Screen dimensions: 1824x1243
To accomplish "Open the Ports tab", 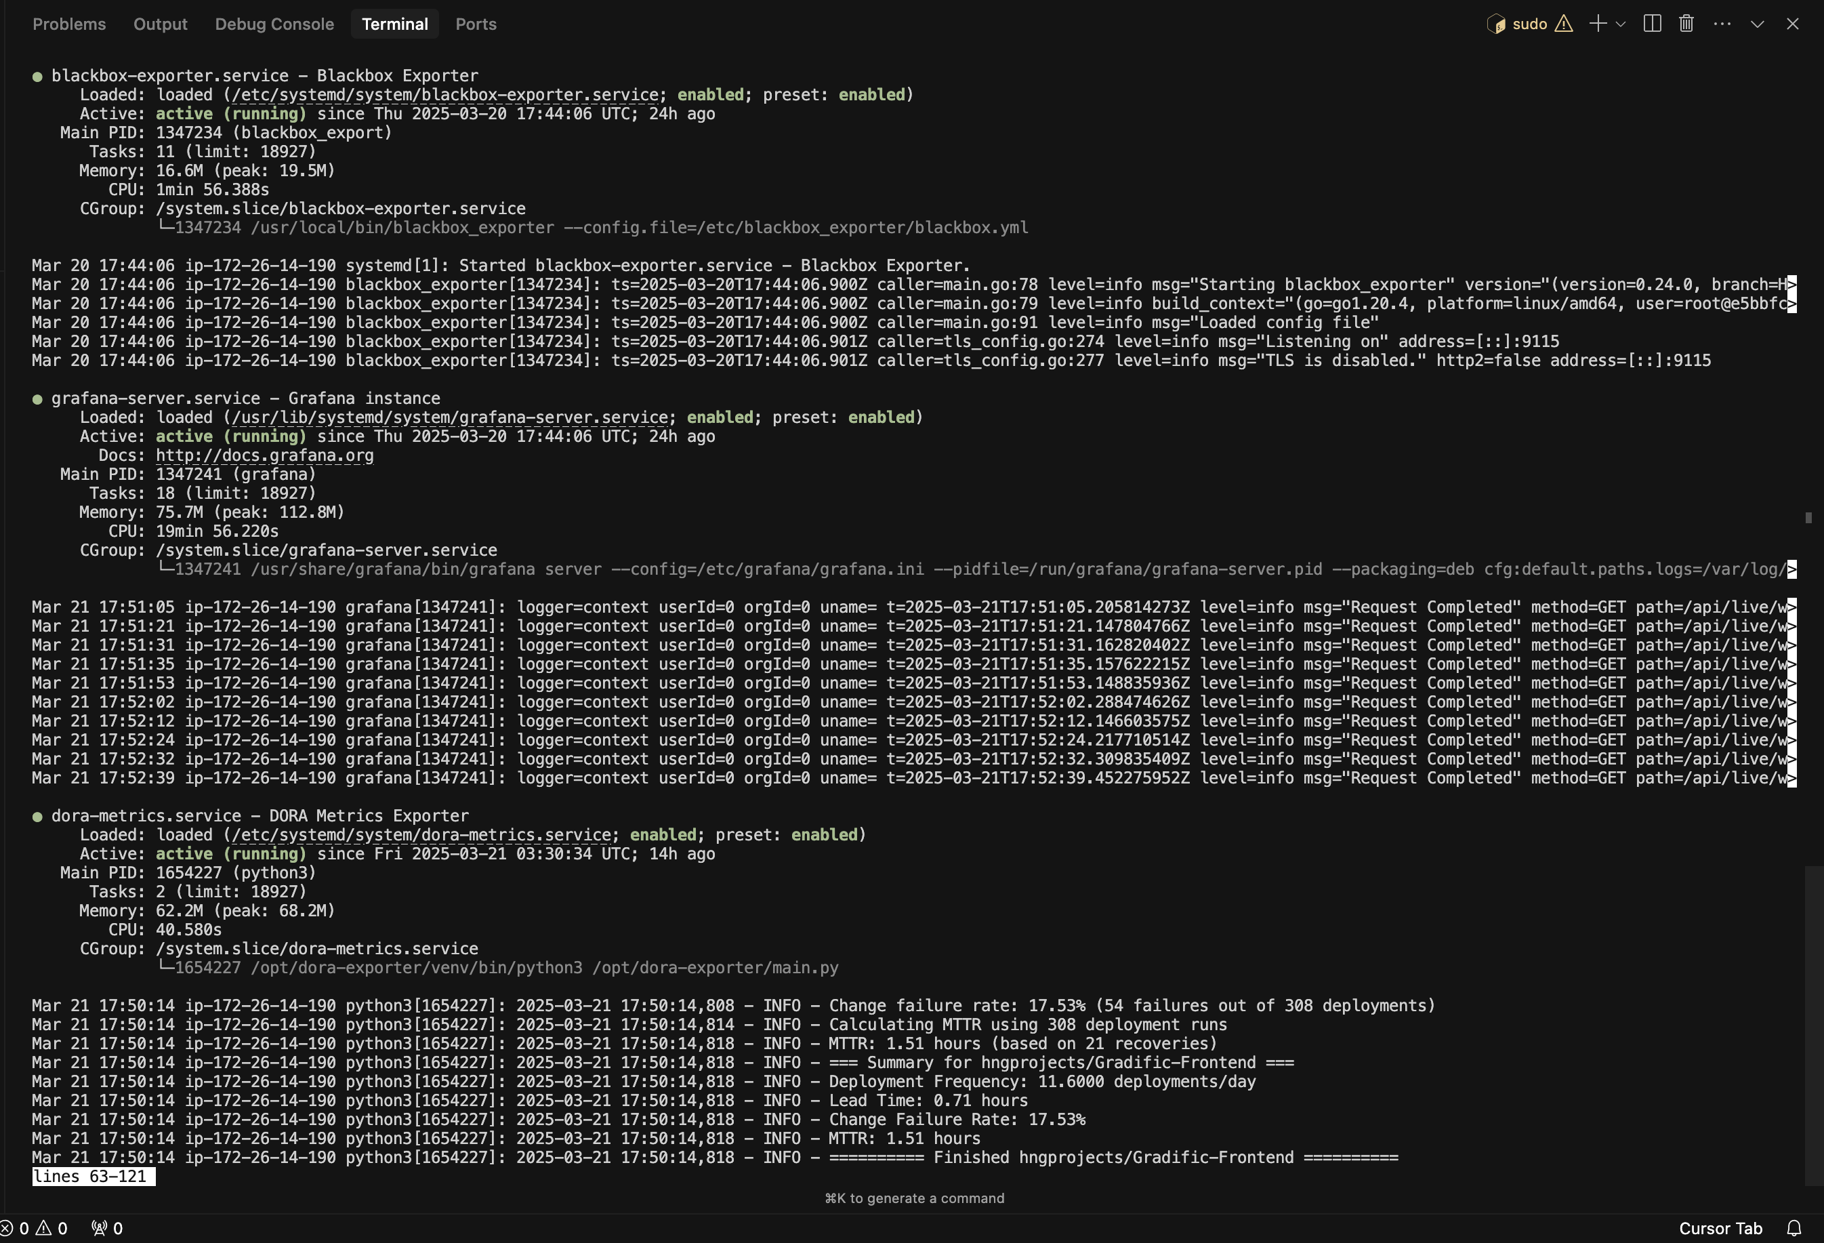I will 476,24.
